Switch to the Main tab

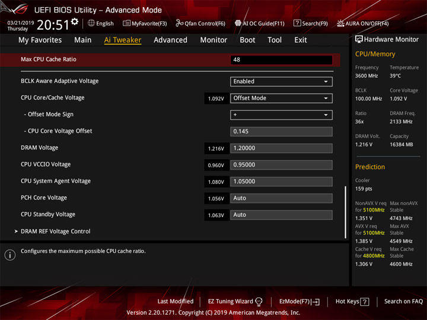click(x=83, y=40)
